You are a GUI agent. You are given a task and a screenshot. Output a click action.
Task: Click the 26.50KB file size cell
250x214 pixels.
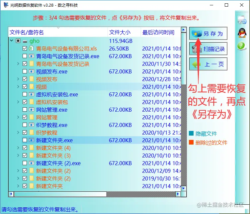click(x=119, y=49)
